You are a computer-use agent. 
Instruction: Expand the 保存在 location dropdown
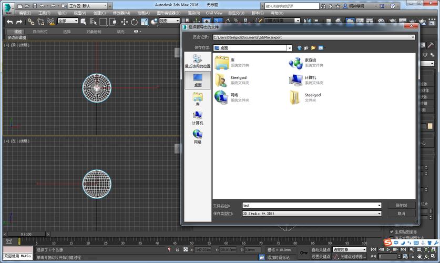click(x=289, y=48)
